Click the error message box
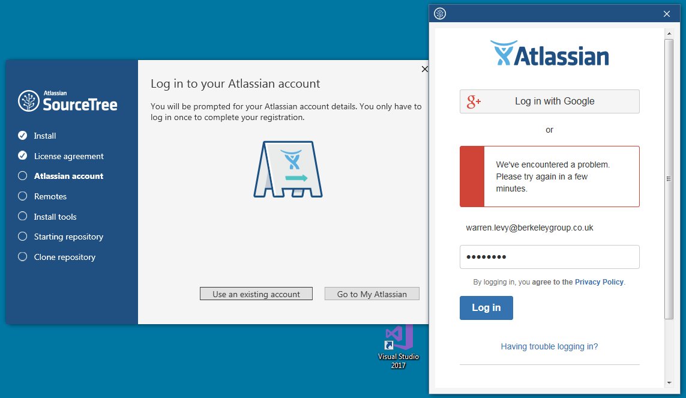The width and height of the screenshot is (686, 398). click(x=550, y=176)
